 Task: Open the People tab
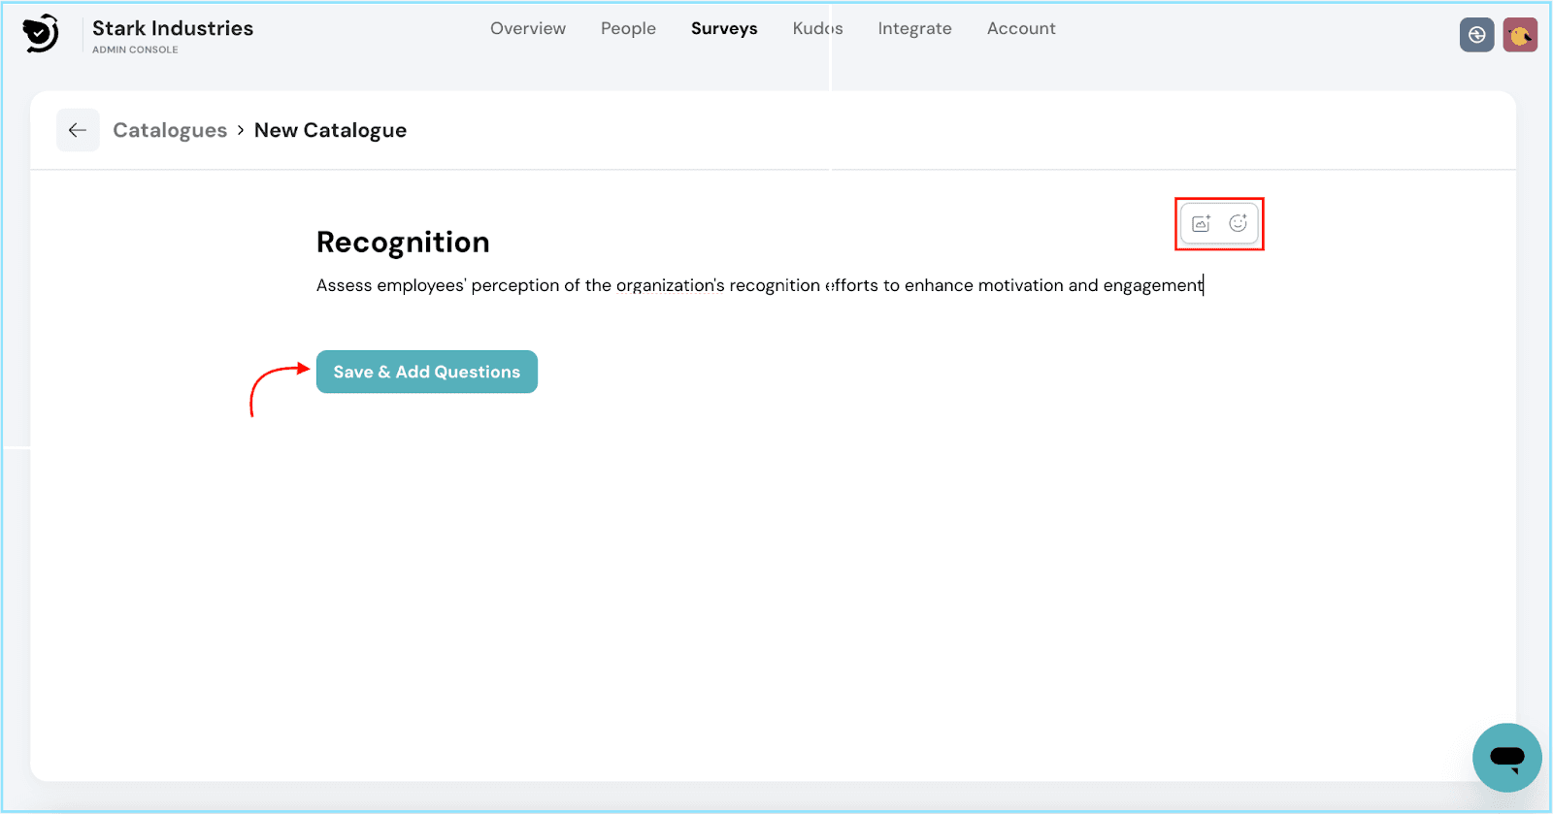point(628,29)
